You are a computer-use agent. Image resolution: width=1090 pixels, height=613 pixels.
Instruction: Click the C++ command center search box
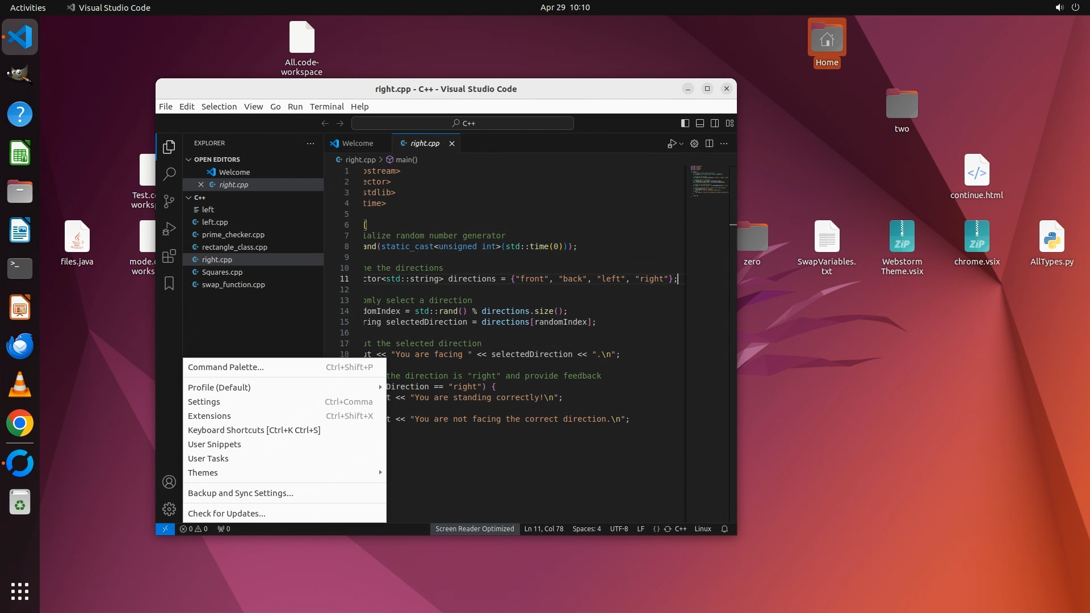[x=463, y=123]
